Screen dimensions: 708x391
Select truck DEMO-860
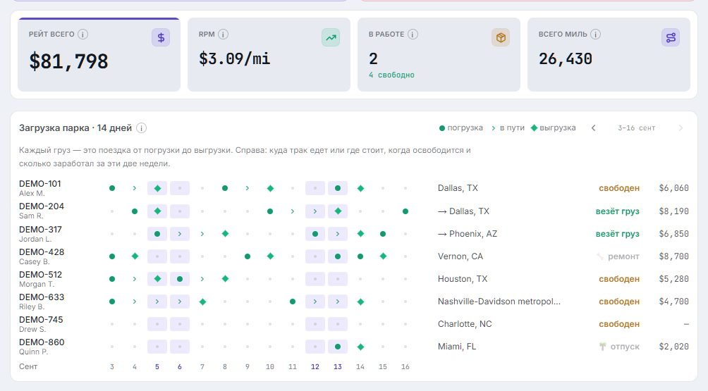[42, 342]
